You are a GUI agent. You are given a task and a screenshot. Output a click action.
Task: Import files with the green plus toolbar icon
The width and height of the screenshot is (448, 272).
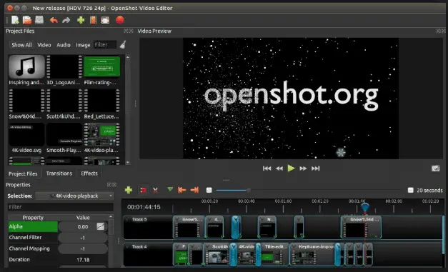[x=81, y=20]
